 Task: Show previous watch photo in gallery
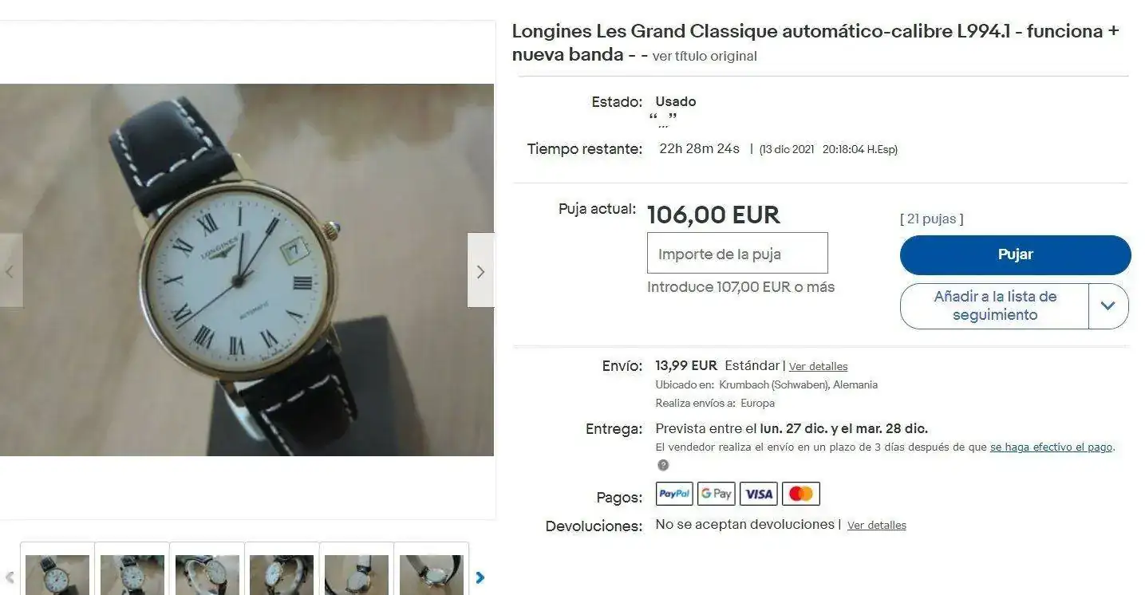(10, 270)
